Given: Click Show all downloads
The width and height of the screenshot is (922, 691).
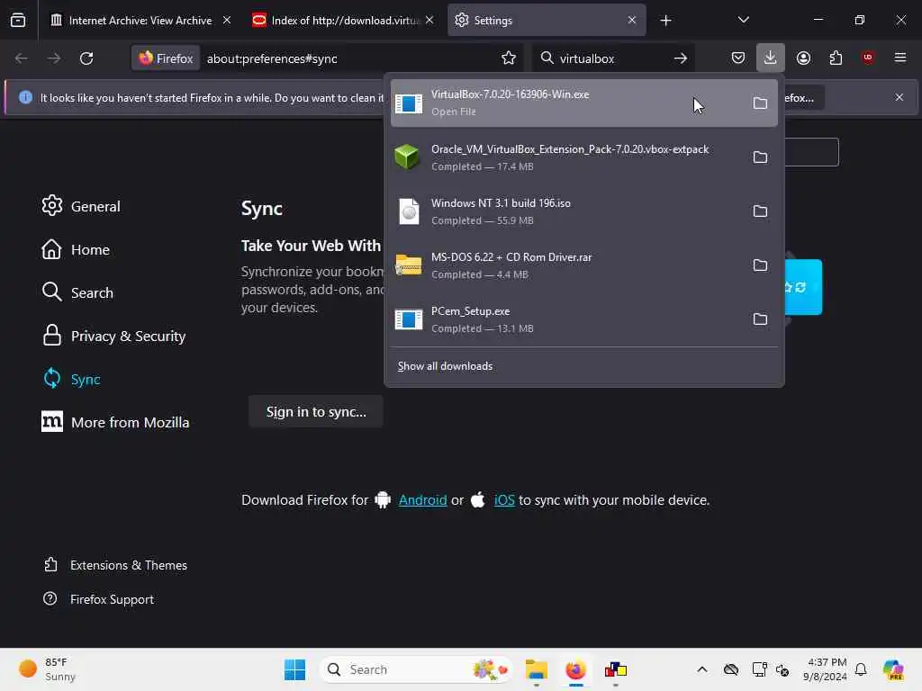Looking at the screenshot, I should pos(445,366).
